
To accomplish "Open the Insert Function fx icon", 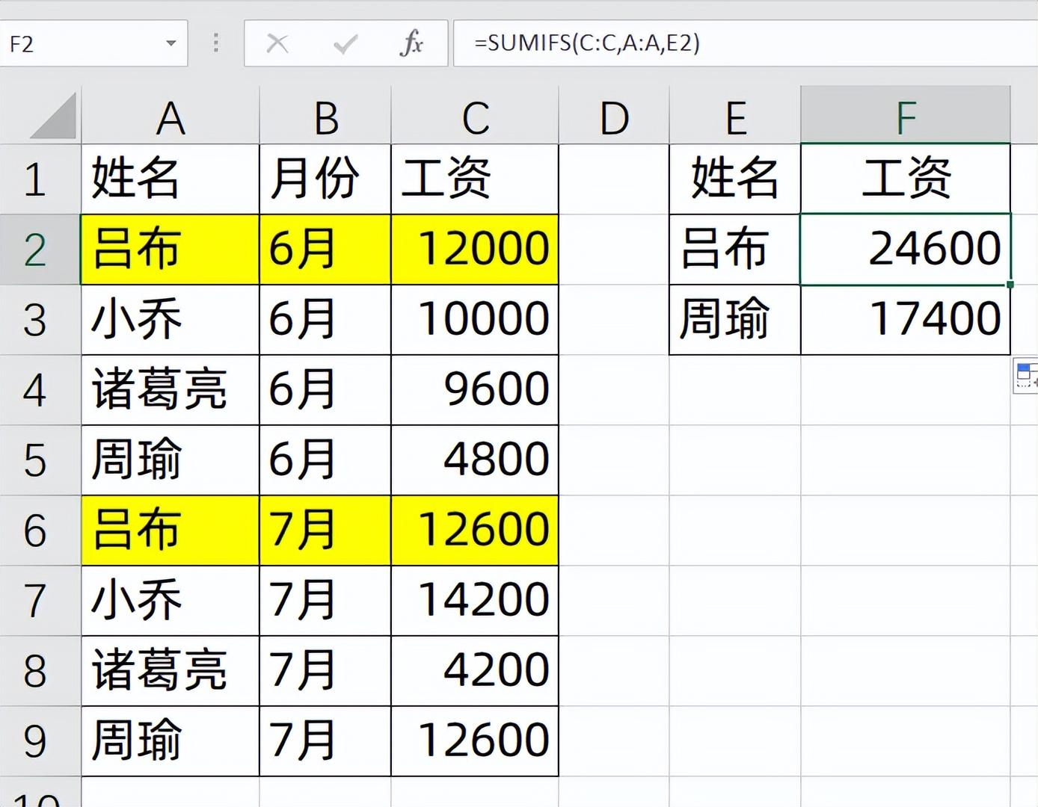I will coord(411,43).
